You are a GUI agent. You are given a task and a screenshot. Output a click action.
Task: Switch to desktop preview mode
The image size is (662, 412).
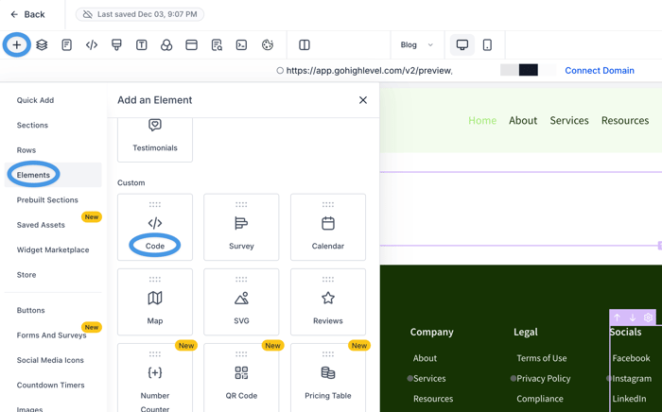click(x=462, y=44)
